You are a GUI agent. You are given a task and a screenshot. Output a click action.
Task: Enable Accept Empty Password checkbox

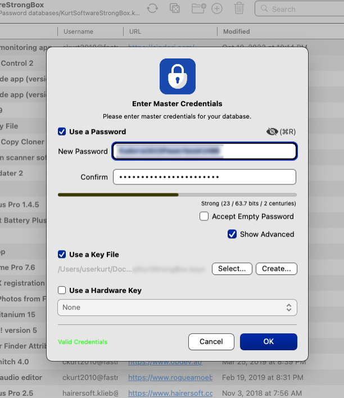click(x=204, y=216)
